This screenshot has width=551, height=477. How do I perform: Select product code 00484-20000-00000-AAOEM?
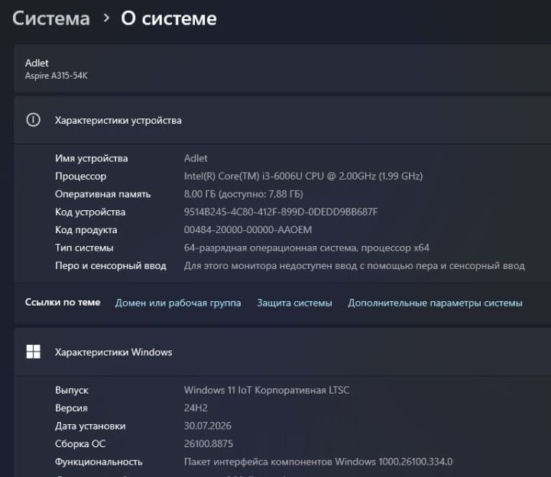pyautogui.click(x=248, y=230)
